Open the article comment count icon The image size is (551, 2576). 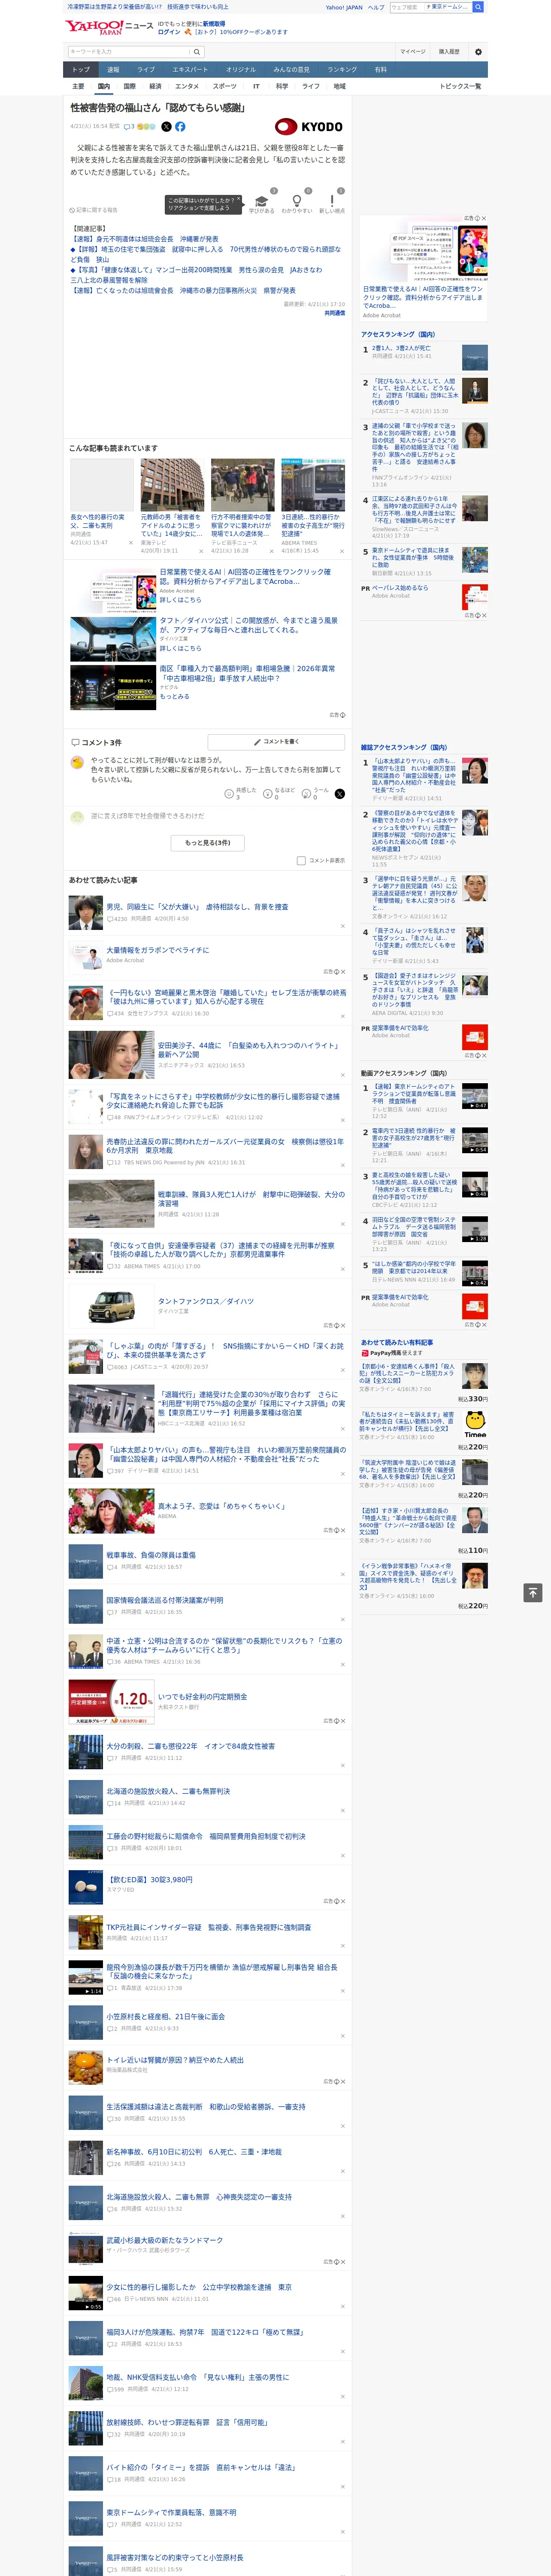[x=128, y=127]
